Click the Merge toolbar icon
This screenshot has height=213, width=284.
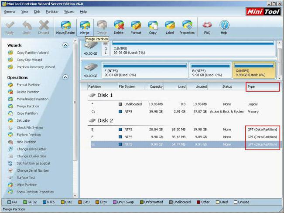point(85,25)
